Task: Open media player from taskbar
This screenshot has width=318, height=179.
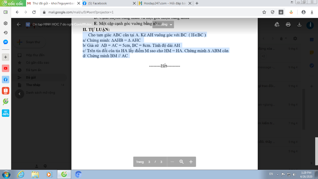Action: [49, 174]
